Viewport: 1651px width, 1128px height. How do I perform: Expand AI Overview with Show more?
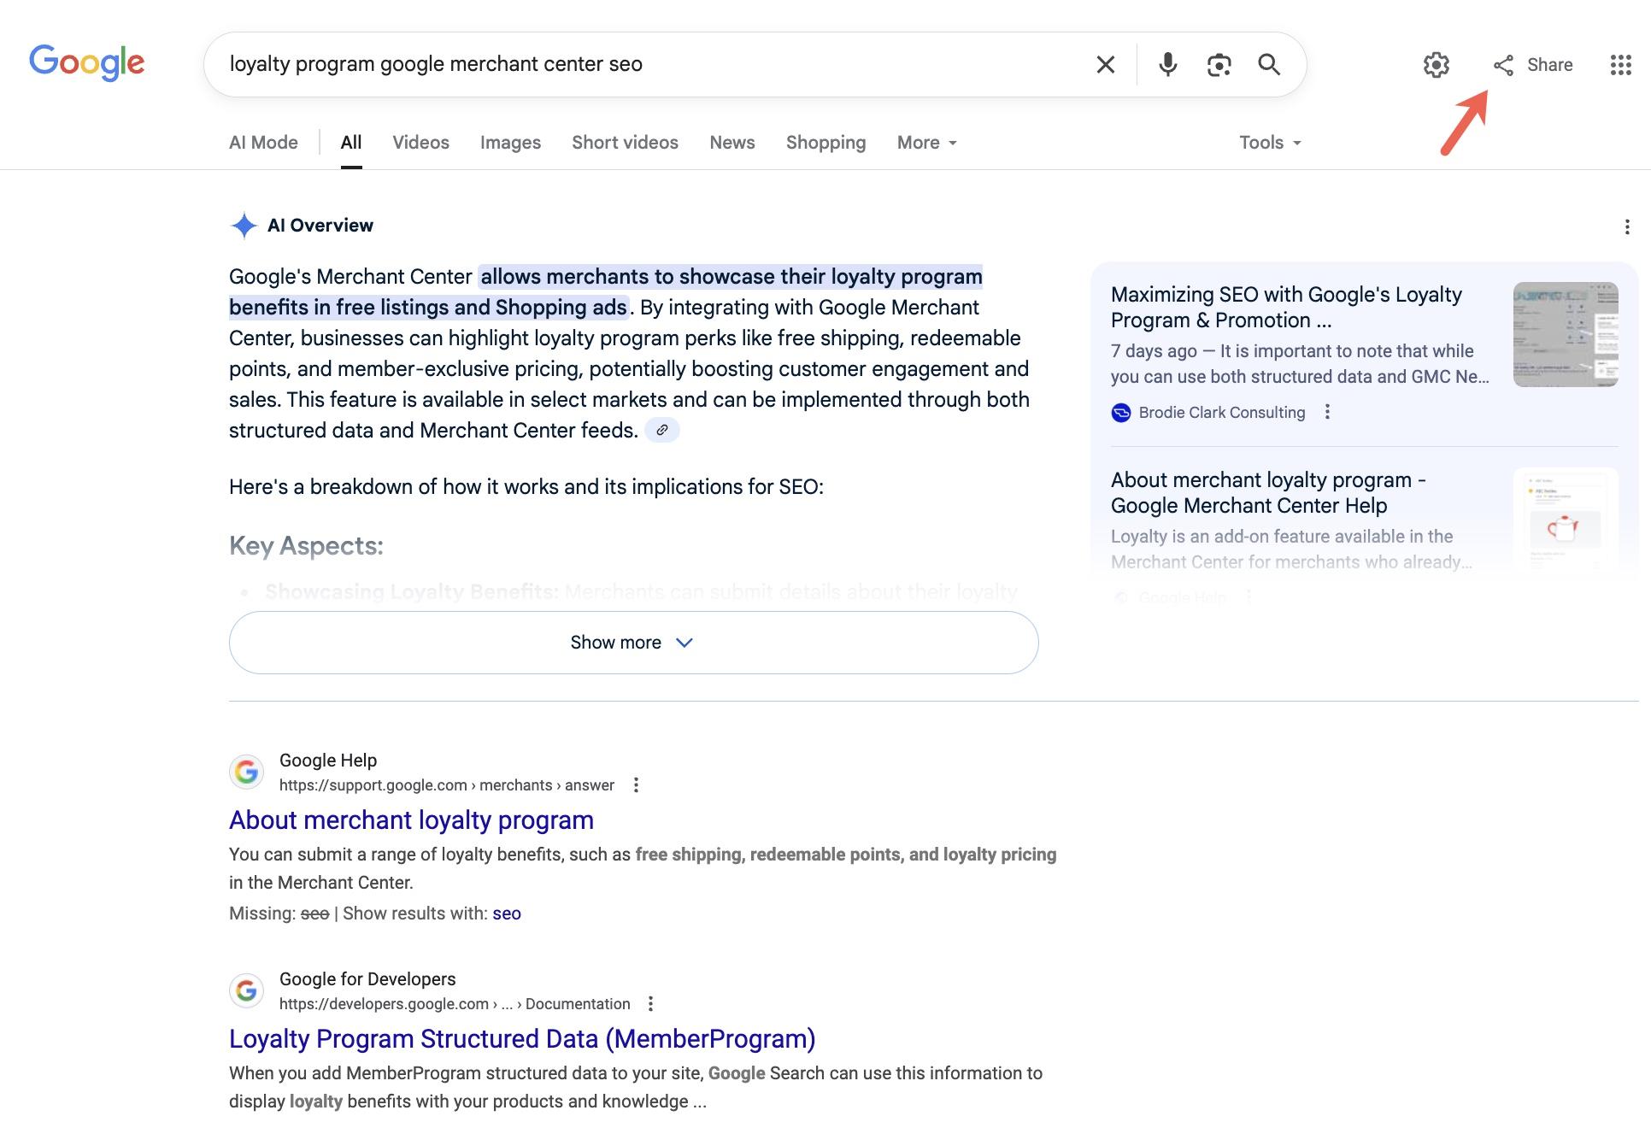pos(633,643)
